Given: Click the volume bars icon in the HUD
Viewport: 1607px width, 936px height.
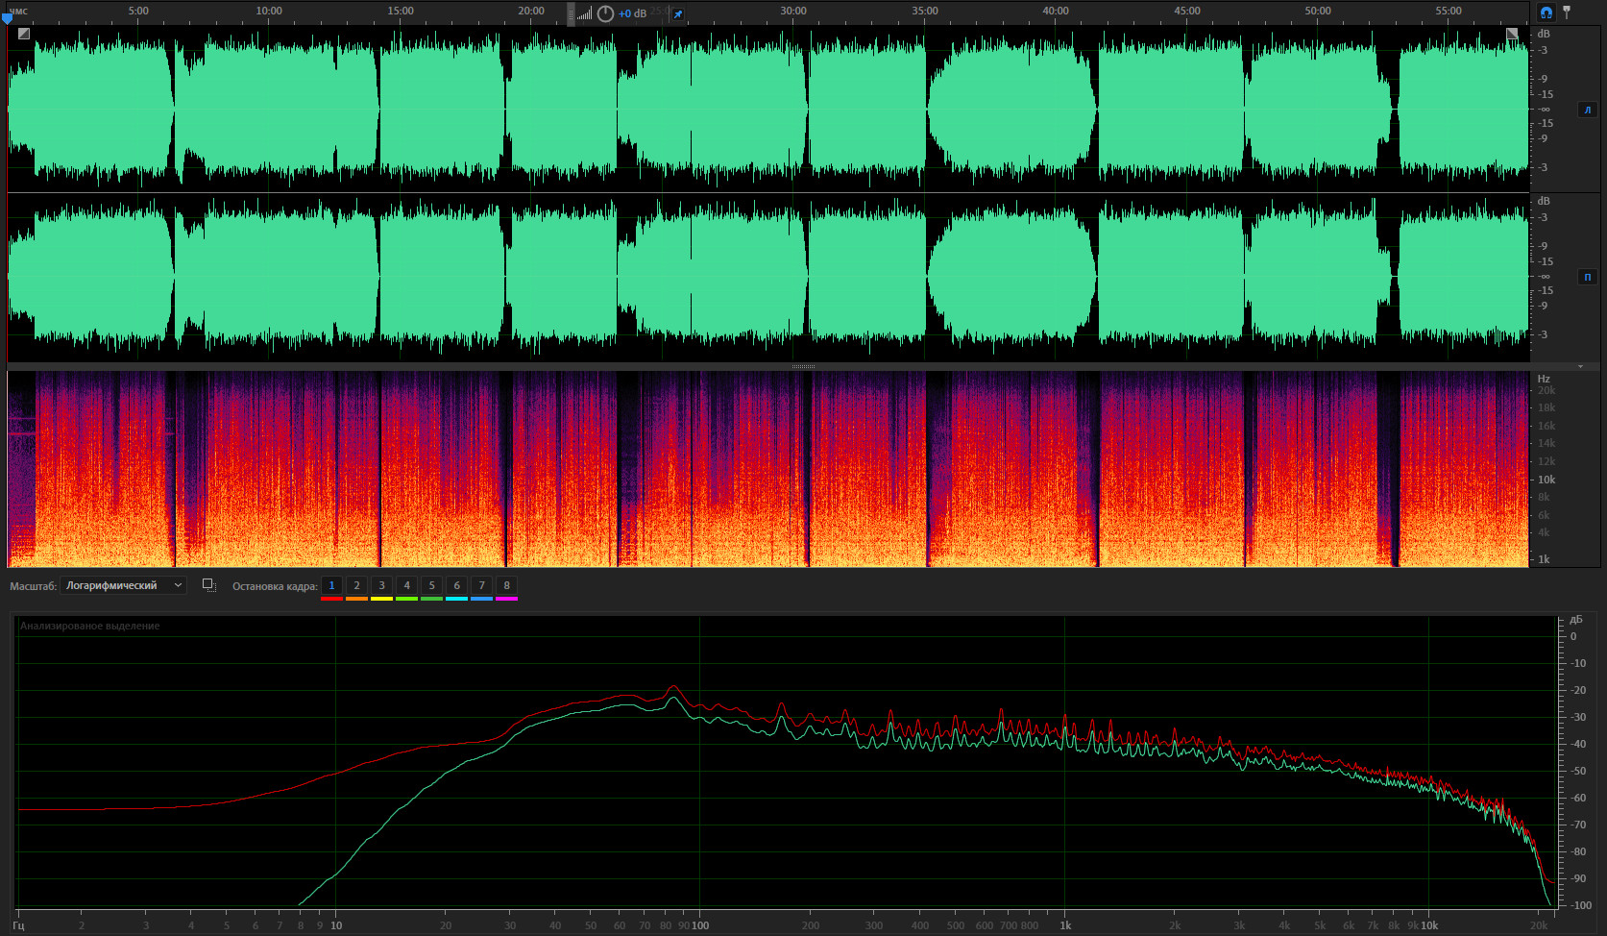Looking at the screenshot, I should click(x=584, y=13).
